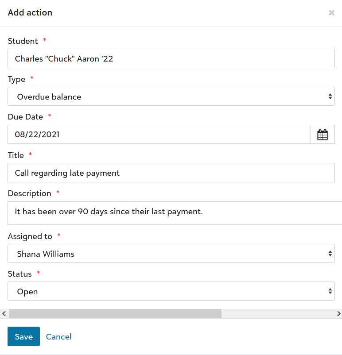The image size is (342, 355).
Task: Click the empty horizontal scrollbar track area
Action: pyautogui.click(x=278, y=313)
